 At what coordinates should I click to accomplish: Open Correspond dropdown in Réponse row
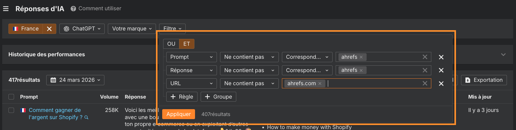(x=307, y=70)
